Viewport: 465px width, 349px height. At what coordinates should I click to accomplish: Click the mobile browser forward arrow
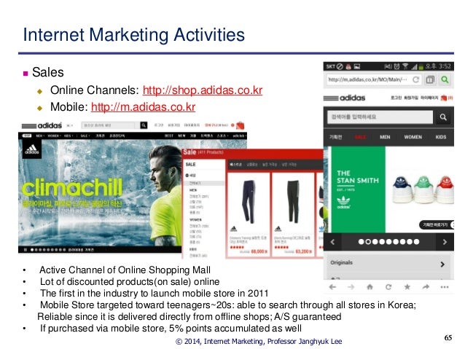coord(351,287)
